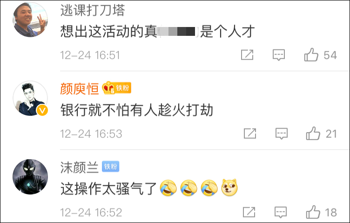This screenshot has height=223, width=350.
Task: Select the verified V badge on avatar
Action: coord(42,110)
